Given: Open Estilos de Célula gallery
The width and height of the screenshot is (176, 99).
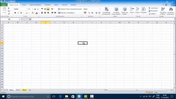Looking at the screenshot, I should [x=125, y=11].
